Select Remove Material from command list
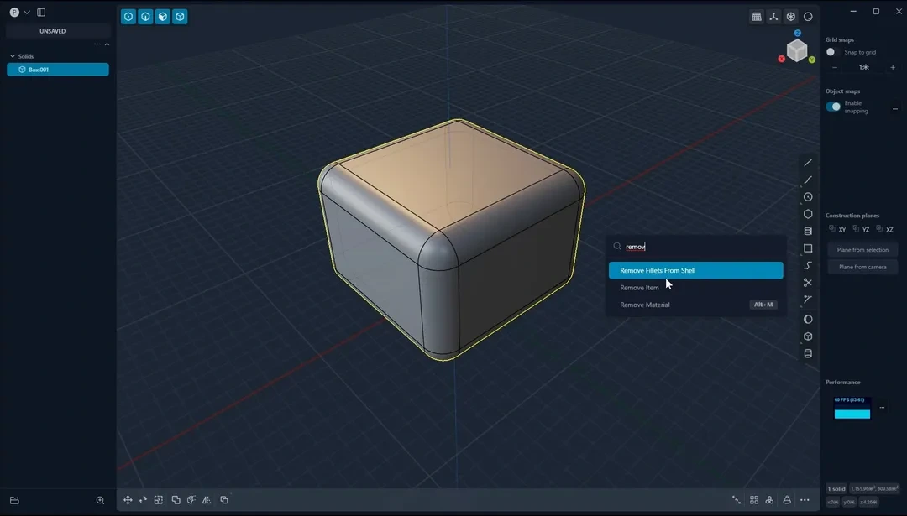The height and width of the screenshot is (516, 907). point(645,305)
